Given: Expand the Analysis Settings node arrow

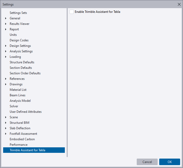Looking at the screenshot, I should [x=5, y=51].
